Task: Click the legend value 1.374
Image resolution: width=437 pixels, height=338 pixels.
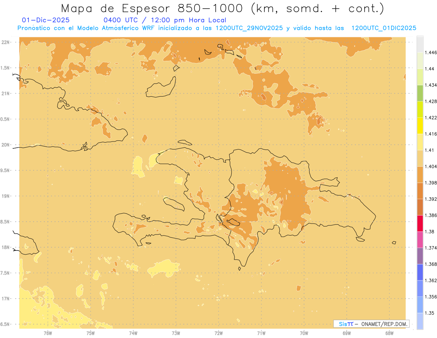Action: click(x=431, y=248)
